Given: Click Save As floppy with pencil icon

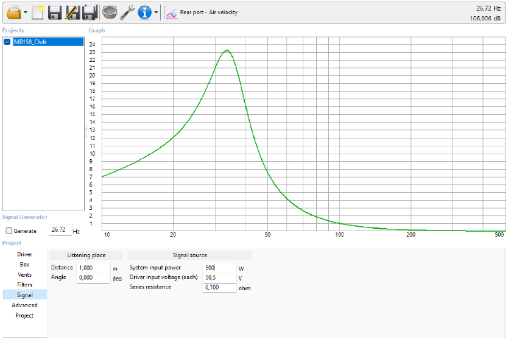Looking at the screenshot, I should coord(72,12).
